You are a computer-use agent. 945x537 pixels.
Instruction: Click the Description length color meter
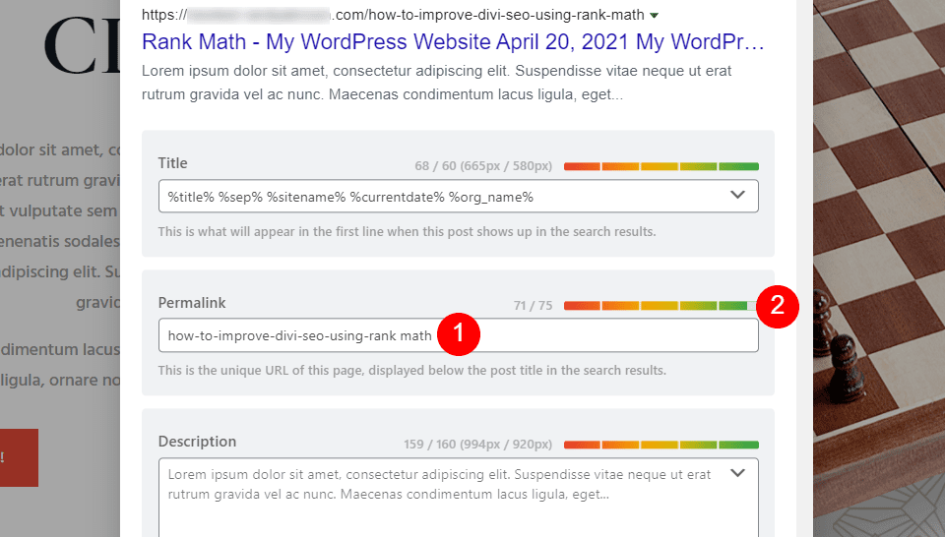coord(661,445)
